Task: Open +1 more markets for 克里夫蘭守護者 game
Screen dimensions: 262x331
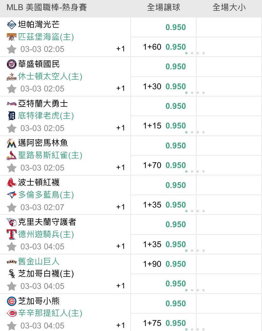Action: pos(121,246)
